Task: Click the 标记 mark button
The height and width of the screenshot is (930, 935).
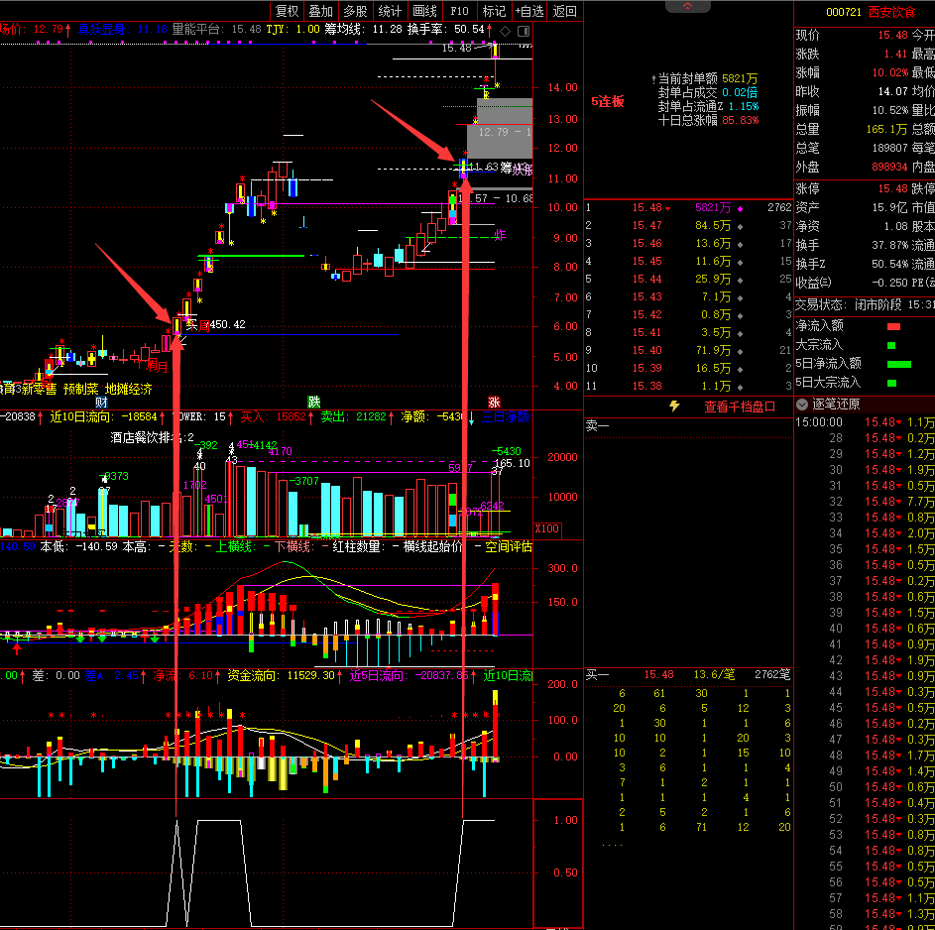Action: (494, 11)
